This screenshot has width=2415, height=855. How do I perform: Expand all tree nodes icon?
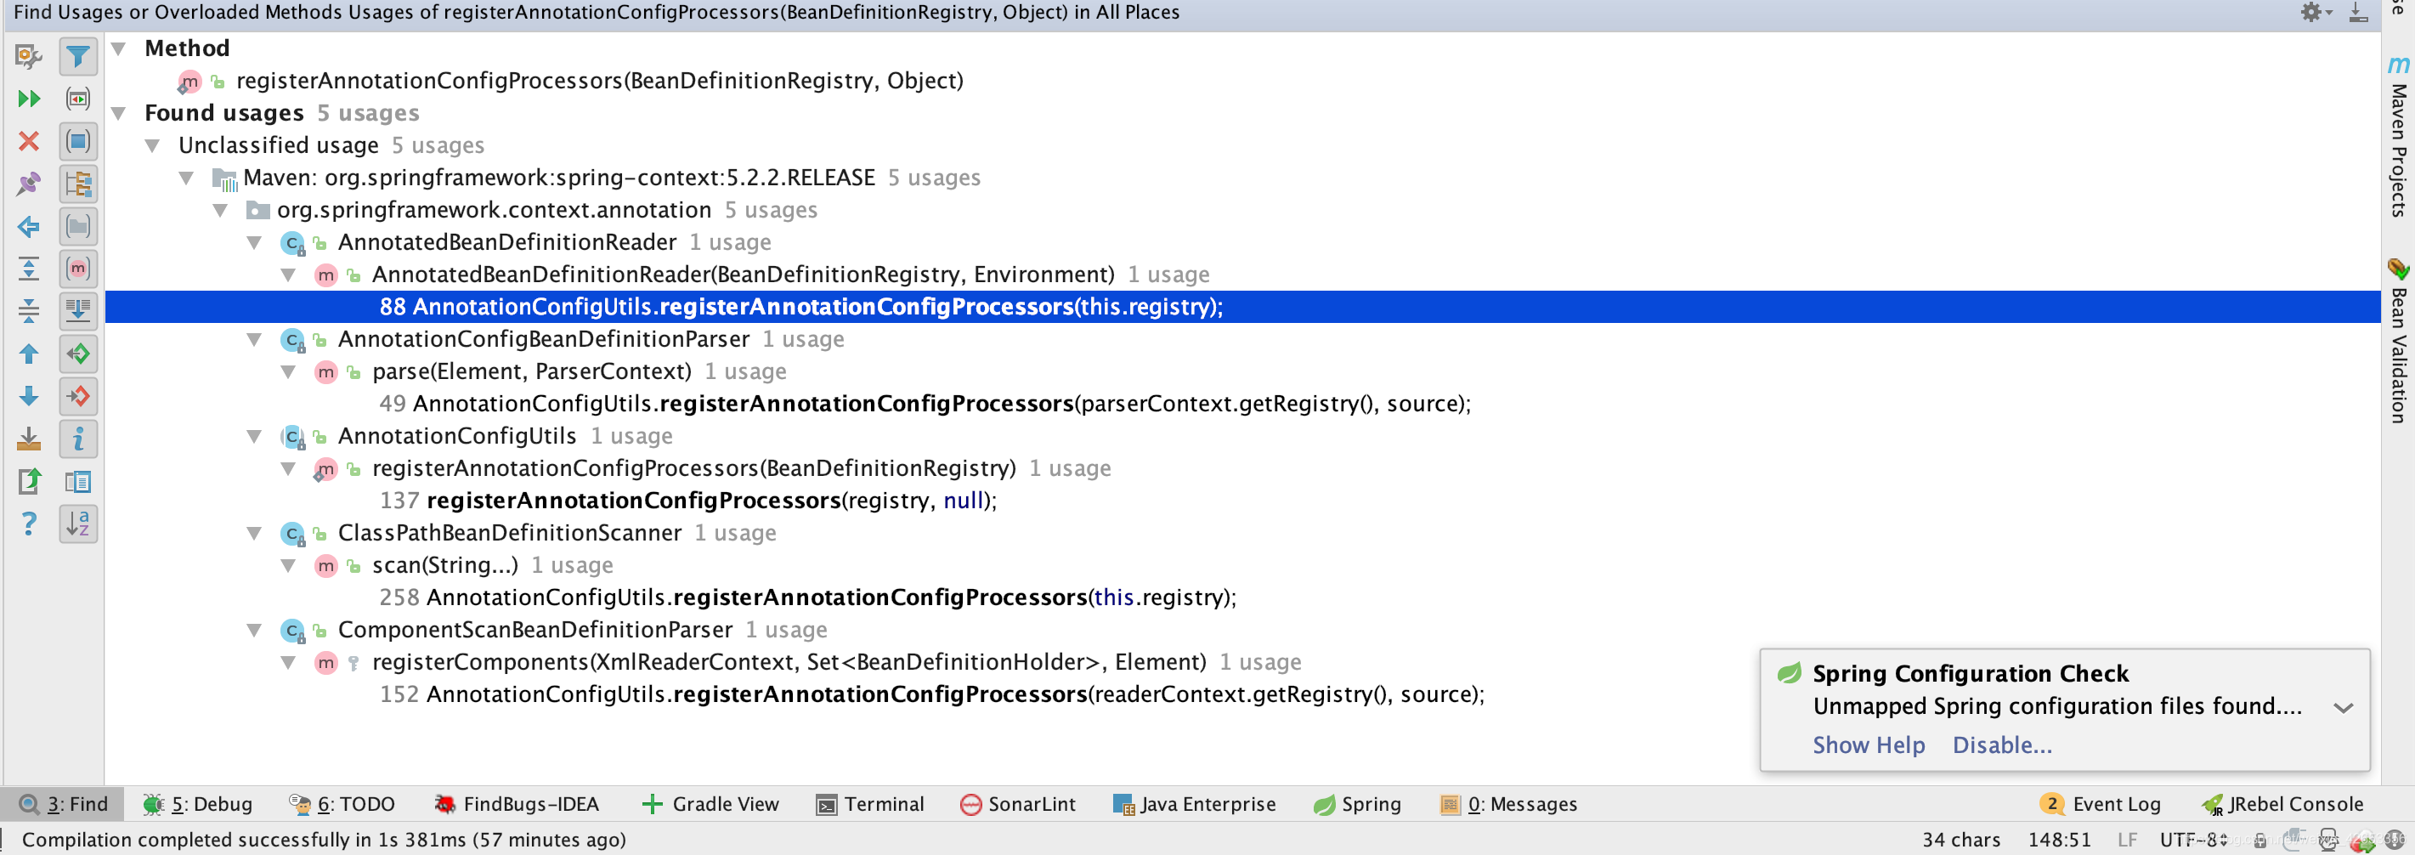[x=28, y=269]
